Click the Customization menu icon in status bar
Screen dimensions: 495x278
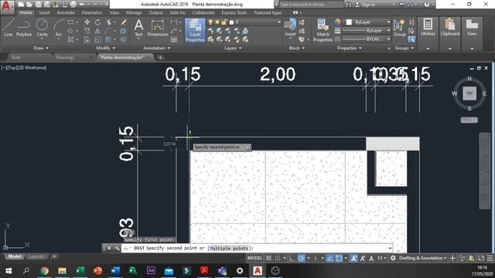coord(490,258)
